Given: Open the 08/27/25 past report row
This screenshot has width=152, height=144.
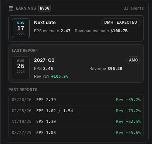Looking at the screenshot, I should tap(76, 133).
